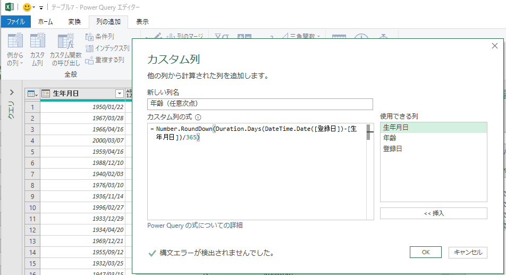The width and height of the screenshot is (506, 275).
Task: Click the Index Column (インデックス列) icon
Action: 89,48
